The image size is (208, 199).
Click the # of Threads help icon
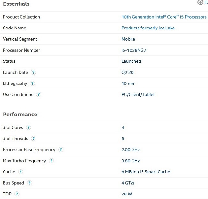[x=34, y=139]
